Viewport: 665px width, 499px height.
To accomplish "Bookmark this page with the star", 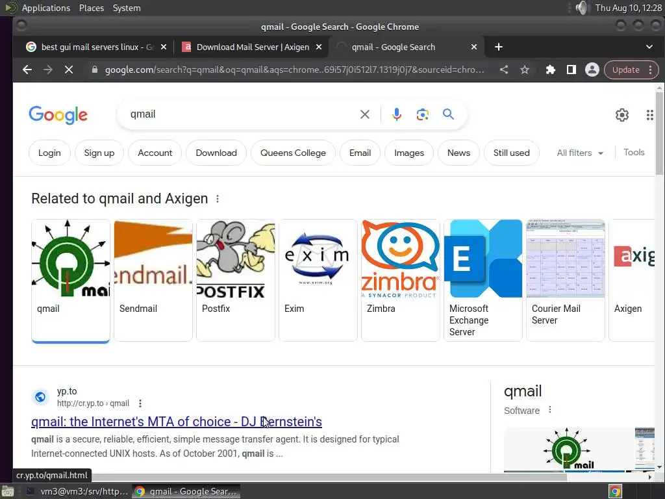I will (x=525, y=70).
